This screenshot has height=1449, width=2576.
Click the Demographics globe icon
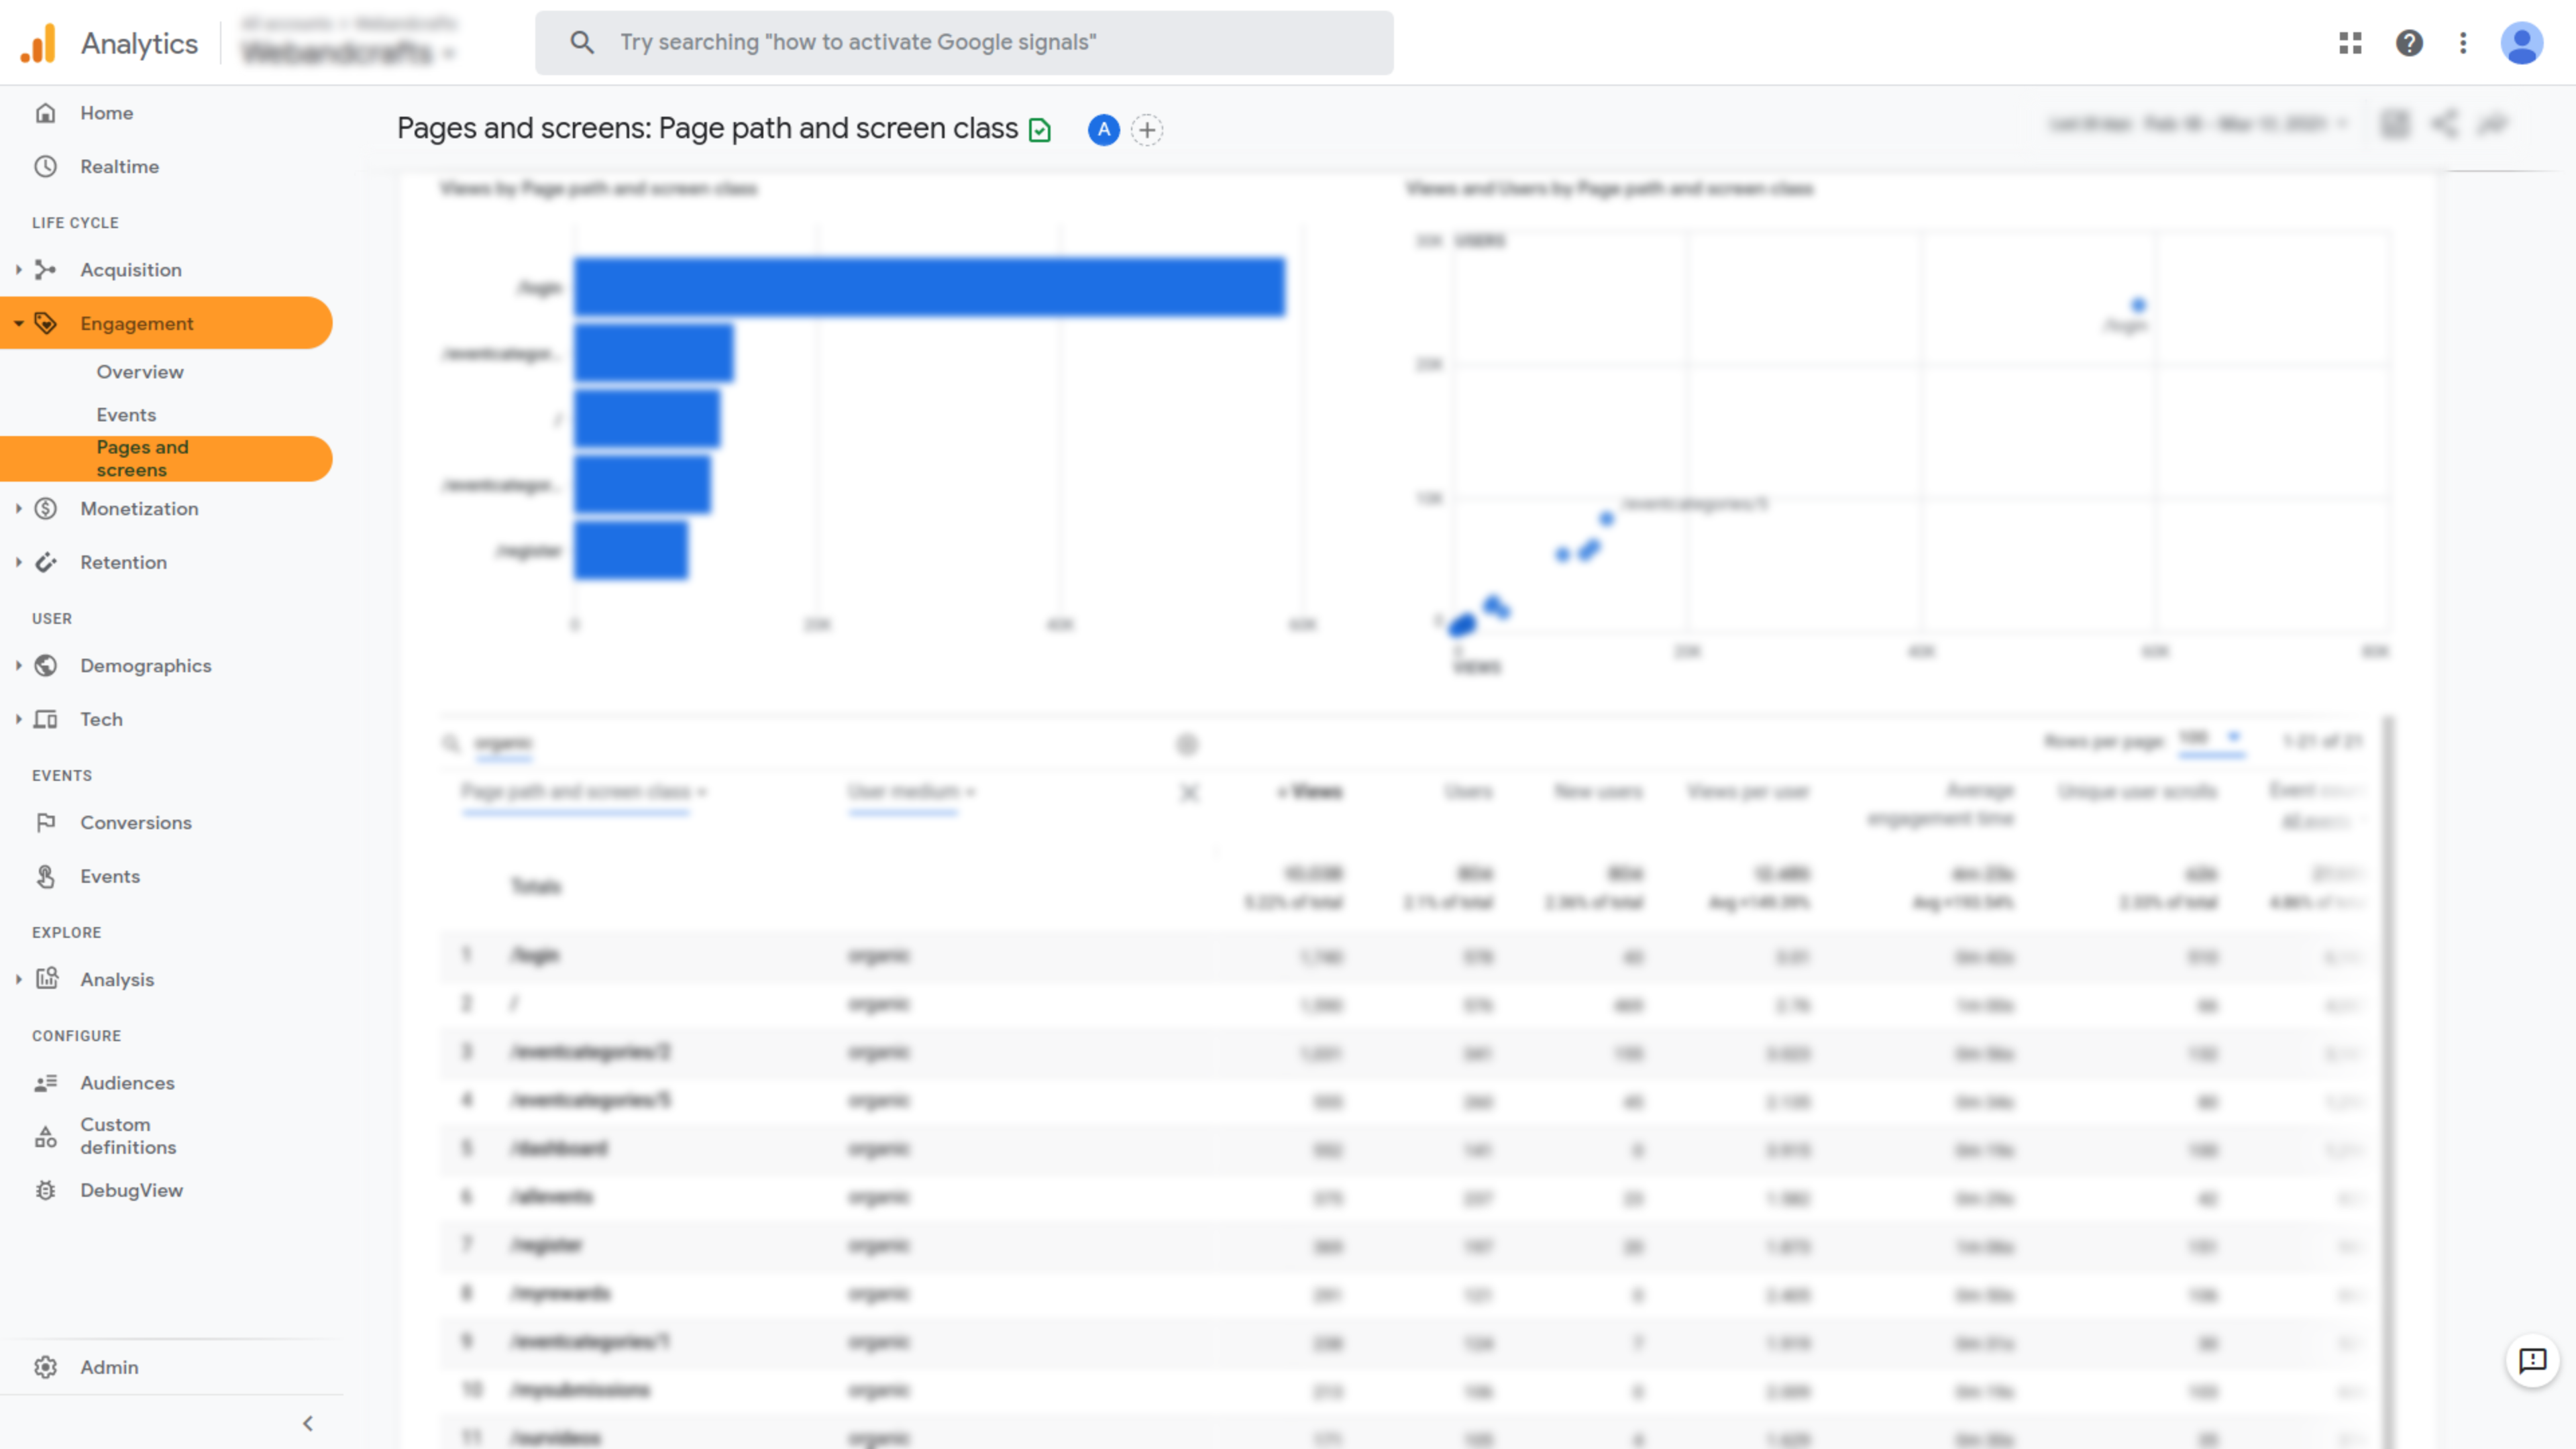click(x=45, y=665)
